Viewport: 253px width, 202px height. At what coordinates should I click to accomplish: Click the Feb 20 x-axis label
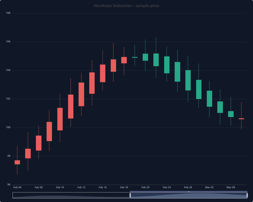145,187
